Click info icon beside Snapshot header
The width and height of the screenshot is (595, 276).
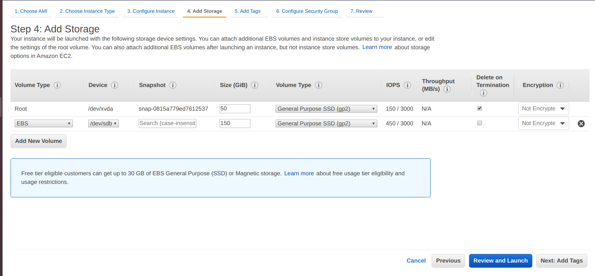(x=173, y=85)
